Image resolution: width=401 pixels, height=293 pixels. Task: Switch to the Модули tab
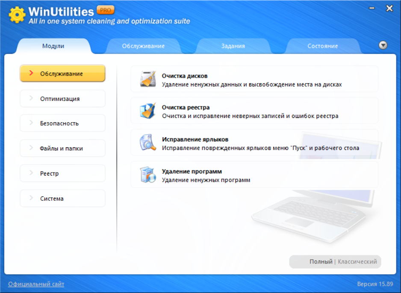pos(53,46)
